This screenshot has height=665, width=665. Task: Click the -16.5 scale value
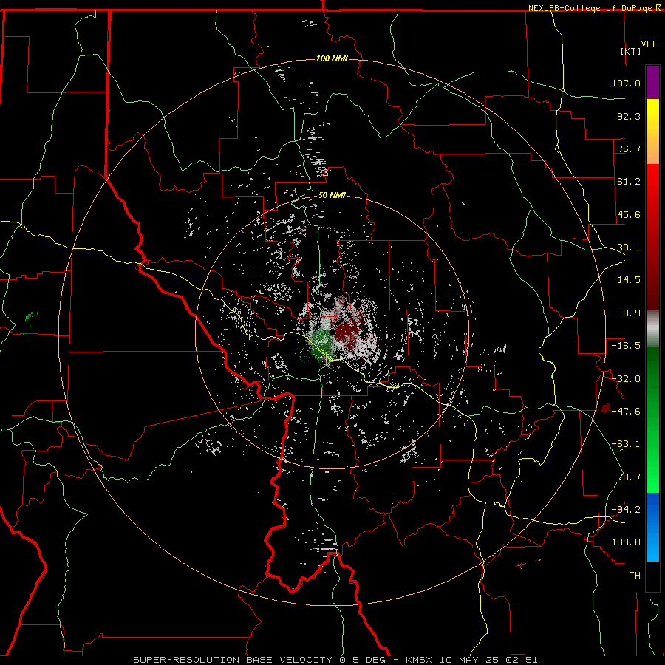click(x=626, y=346)
